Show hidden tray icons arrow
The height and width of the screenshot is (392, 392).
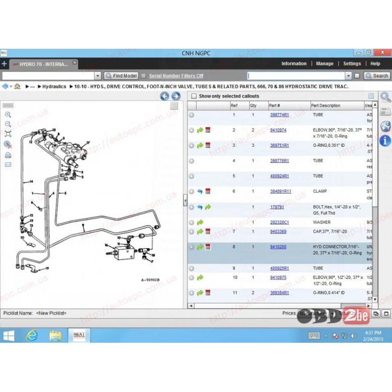[326, 336]
